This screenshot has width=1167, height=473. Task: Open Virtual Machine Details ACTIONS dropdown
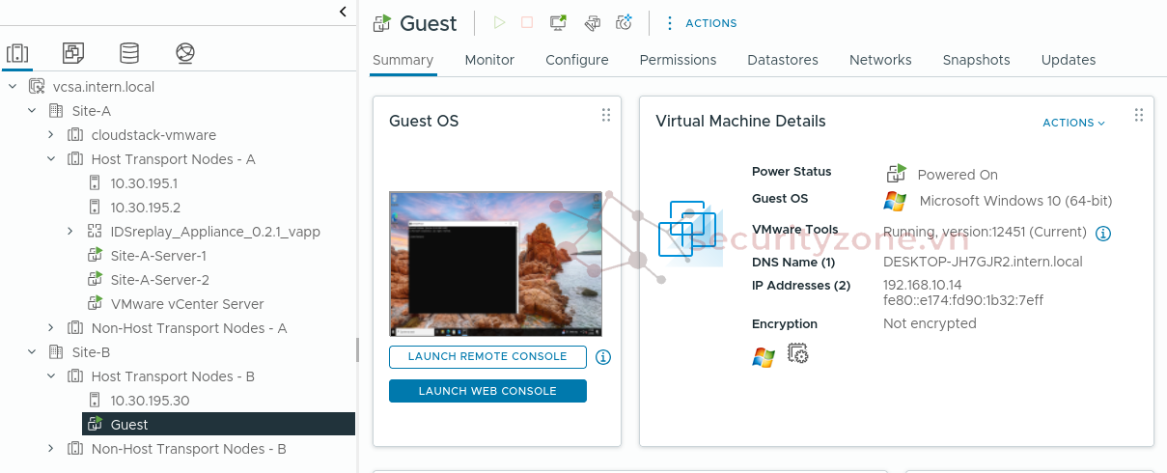click(x=1073, y=123)
